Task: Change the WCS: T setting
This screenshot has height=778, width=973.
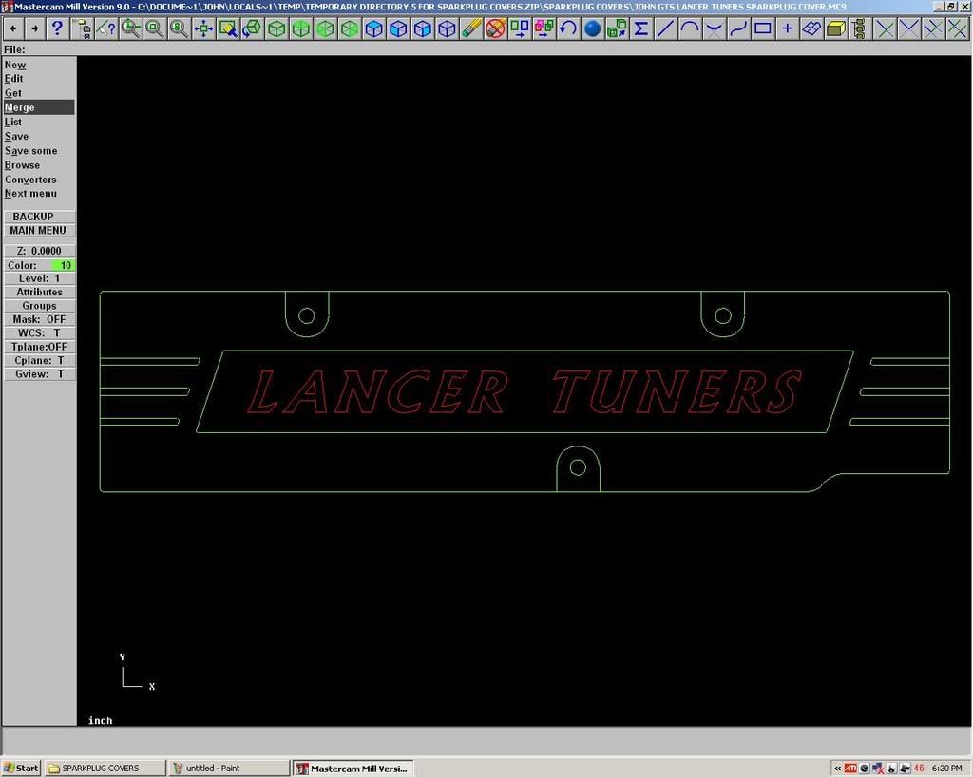Action: click(x=39, y=333)
